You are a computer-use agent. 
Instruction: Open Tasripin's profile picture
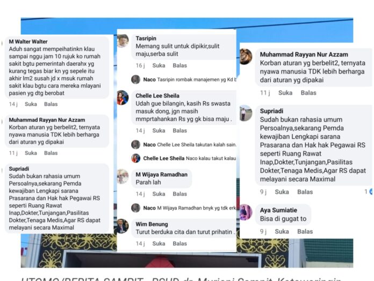[x=123, y=41]
